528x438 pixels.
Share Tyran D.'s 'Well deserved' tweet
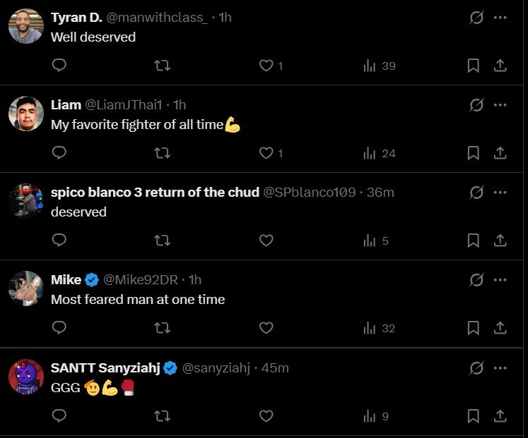click(500, 66)
